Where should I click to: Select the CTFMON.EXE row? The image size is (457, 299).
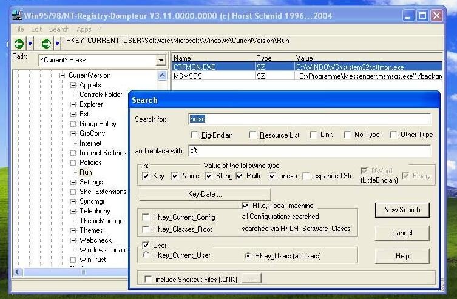coord(307,67)
